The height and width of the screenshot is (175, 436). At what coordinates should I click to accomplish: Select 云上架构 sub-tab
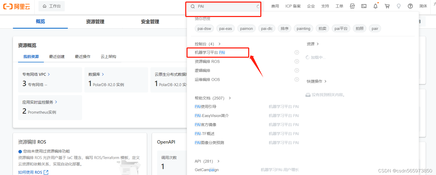[x=108, y=56]
